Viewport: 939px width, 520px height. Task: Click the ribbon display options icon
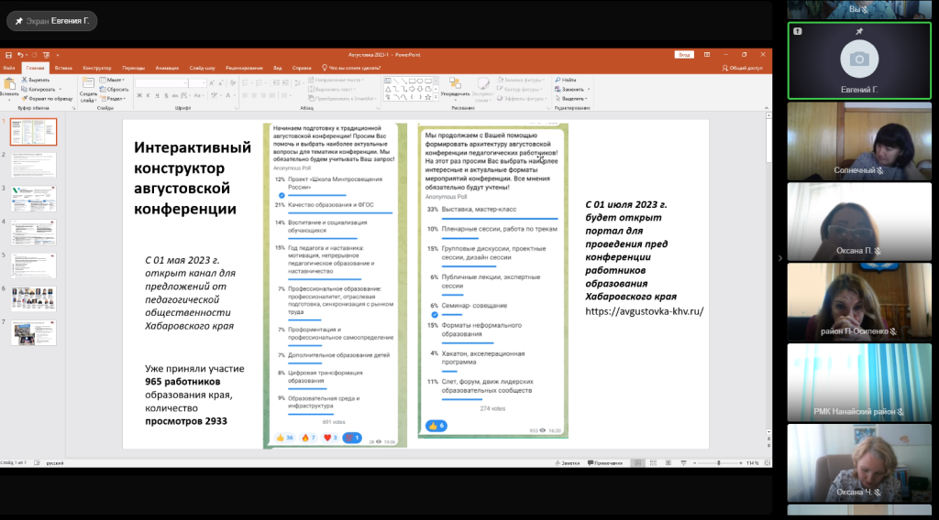[707, 55]
